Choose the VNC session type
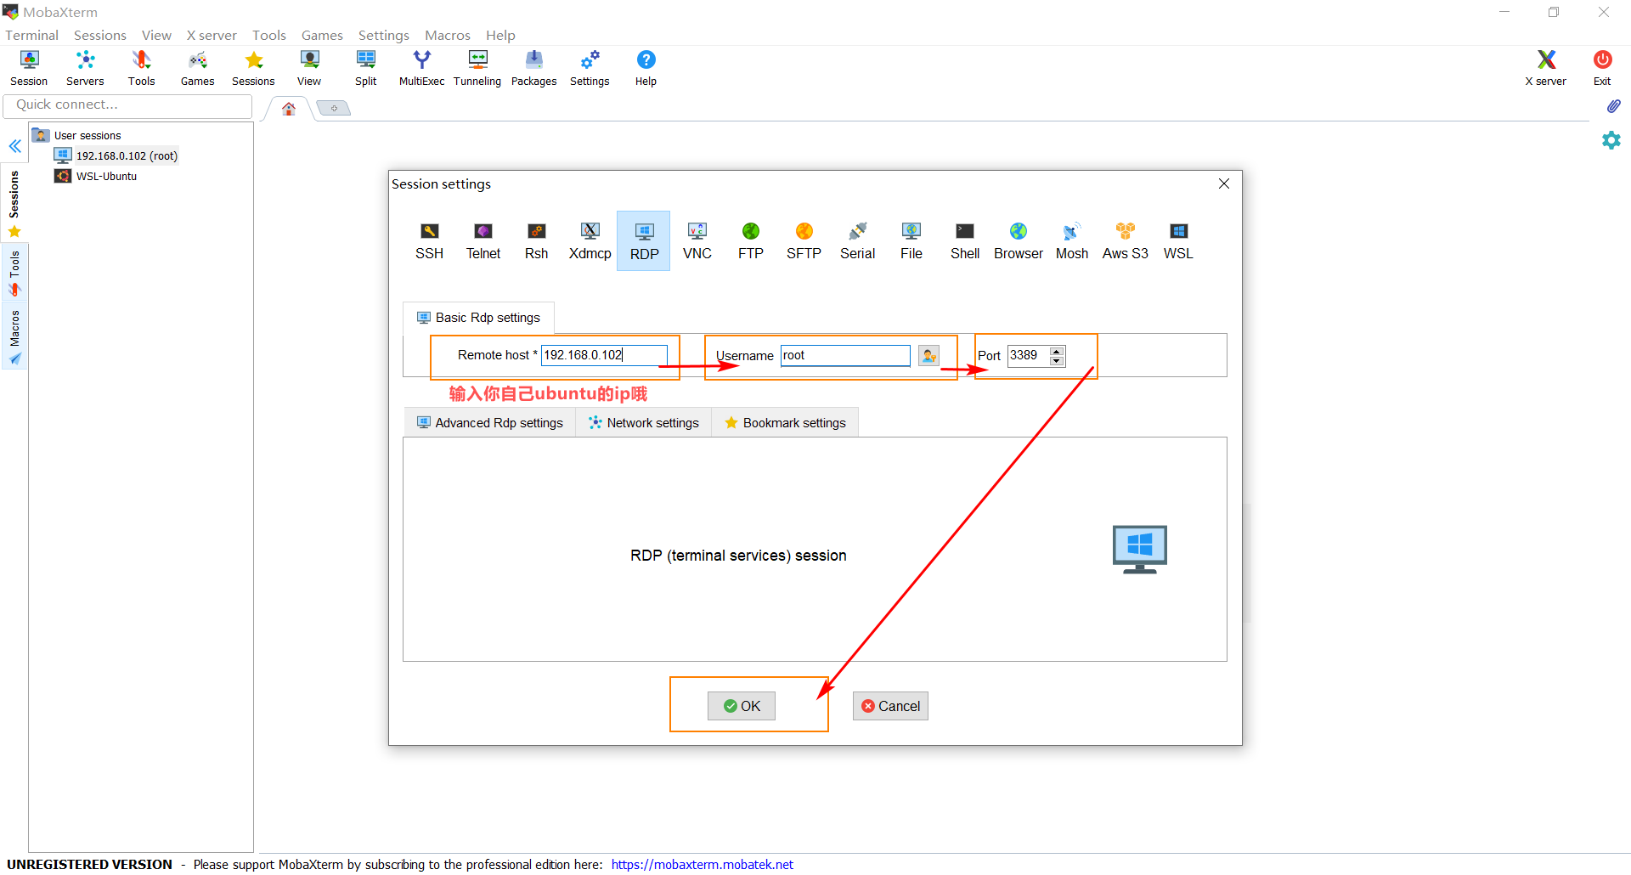Viewport: 1631px width, 875px height. tap(697, 241)
